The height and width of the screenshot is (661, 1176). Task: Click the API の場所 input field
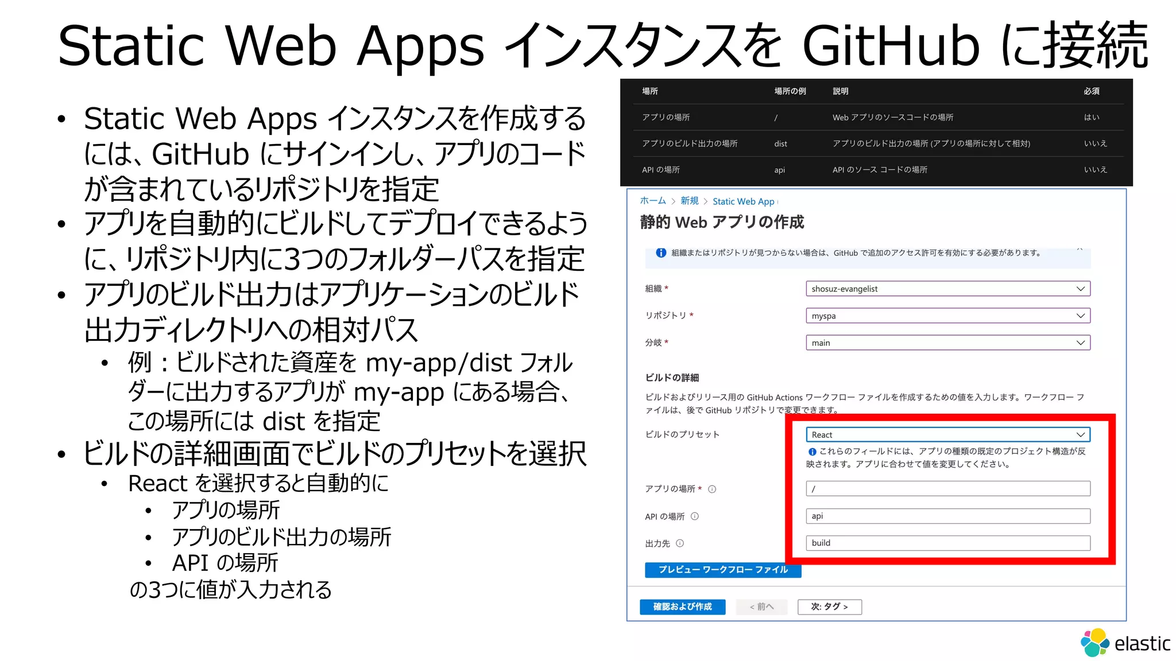[947, 516]
